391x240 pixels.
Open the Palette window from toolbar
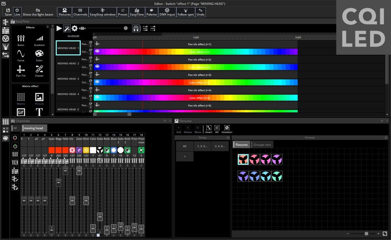point(152,12)
